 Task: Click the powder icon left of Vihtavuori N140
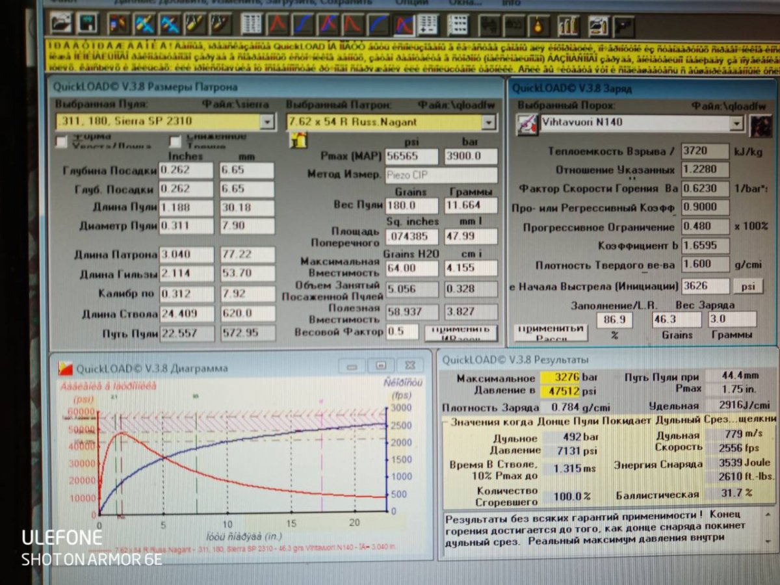point(526,124)
